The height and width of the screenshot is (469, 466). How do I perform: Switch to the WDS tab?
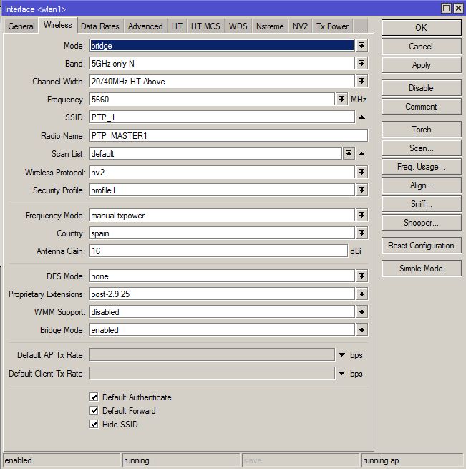point(238,26)
